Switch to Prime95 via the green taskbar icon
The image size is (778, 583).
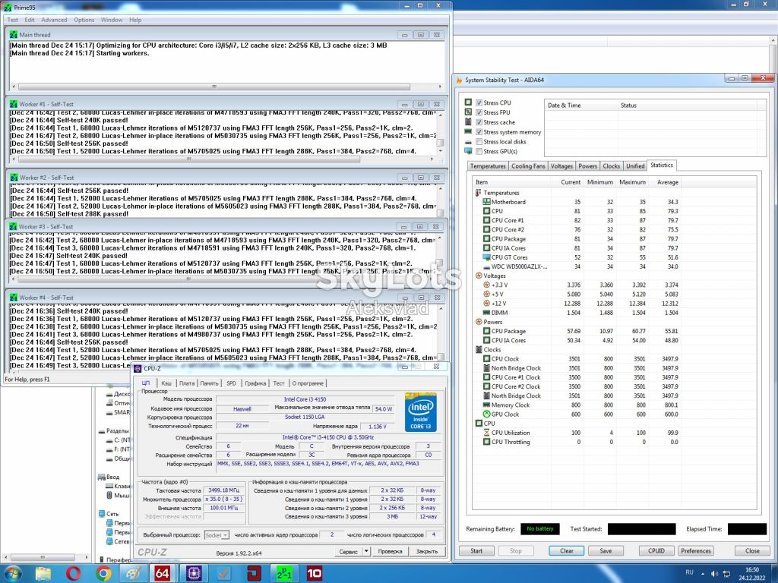pyautogui.click(x=284, y=574)
